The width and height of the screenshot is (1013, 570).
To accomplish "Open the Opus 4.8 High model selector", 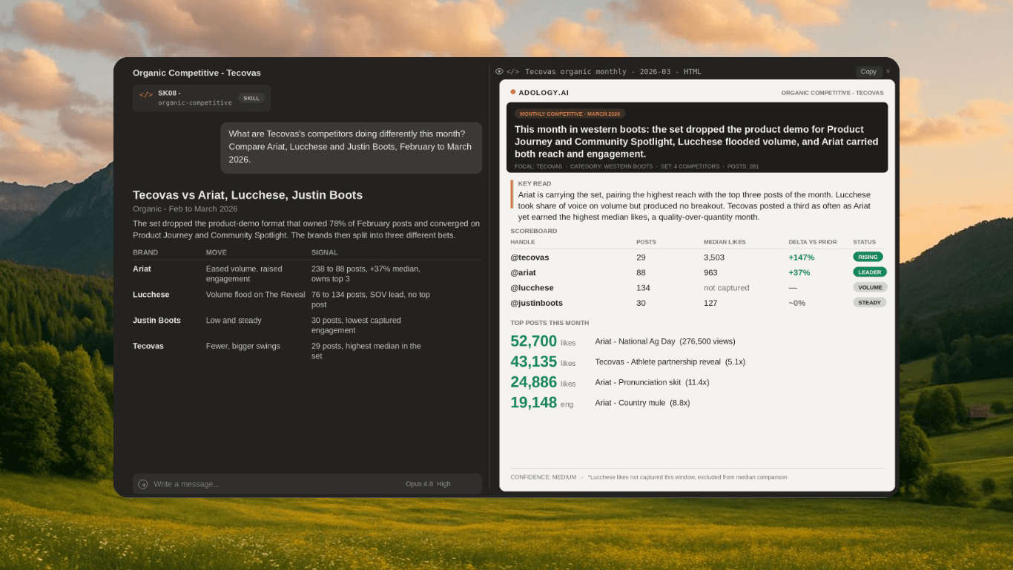I will point(428,484).
